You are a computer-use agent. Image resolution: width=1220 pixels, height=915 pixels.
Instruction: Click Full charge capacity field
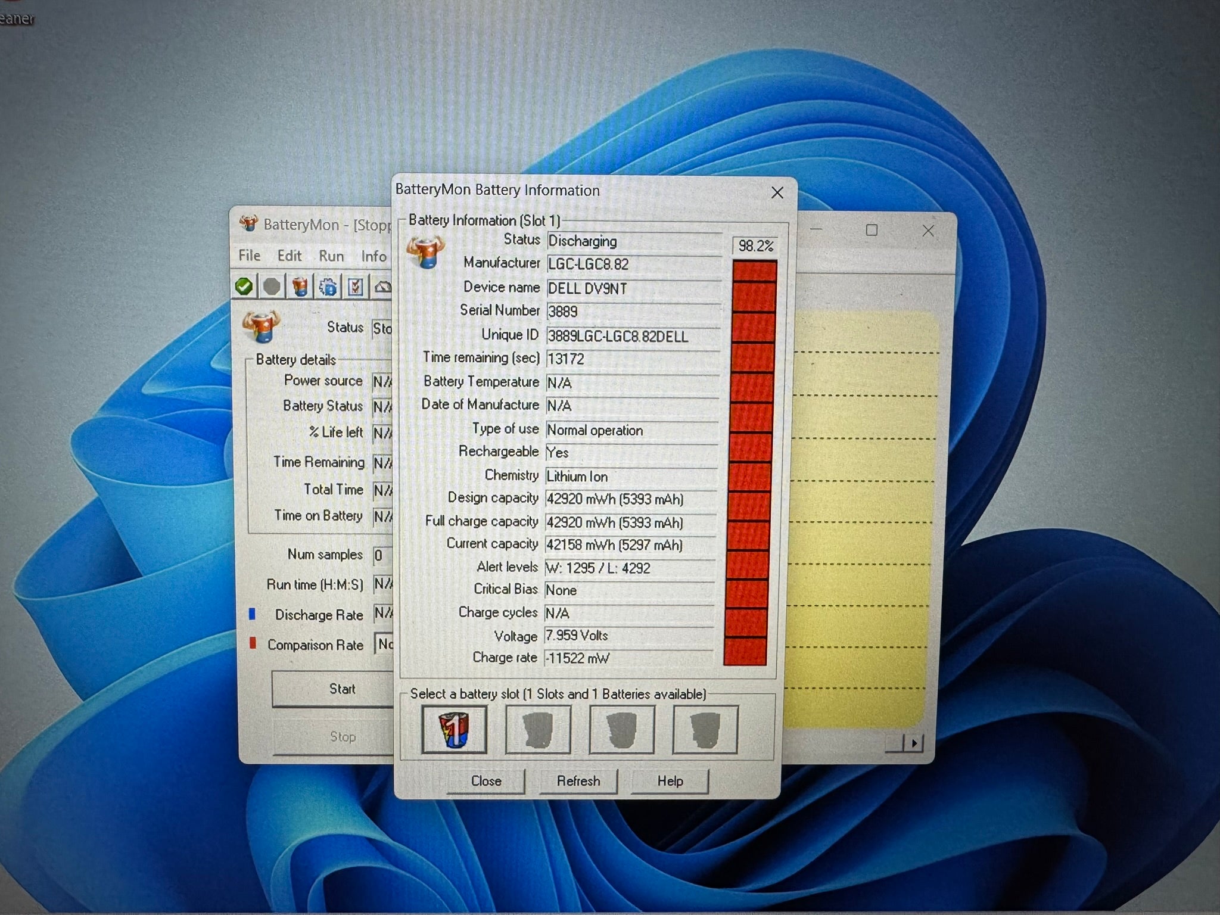coord(630,522)
